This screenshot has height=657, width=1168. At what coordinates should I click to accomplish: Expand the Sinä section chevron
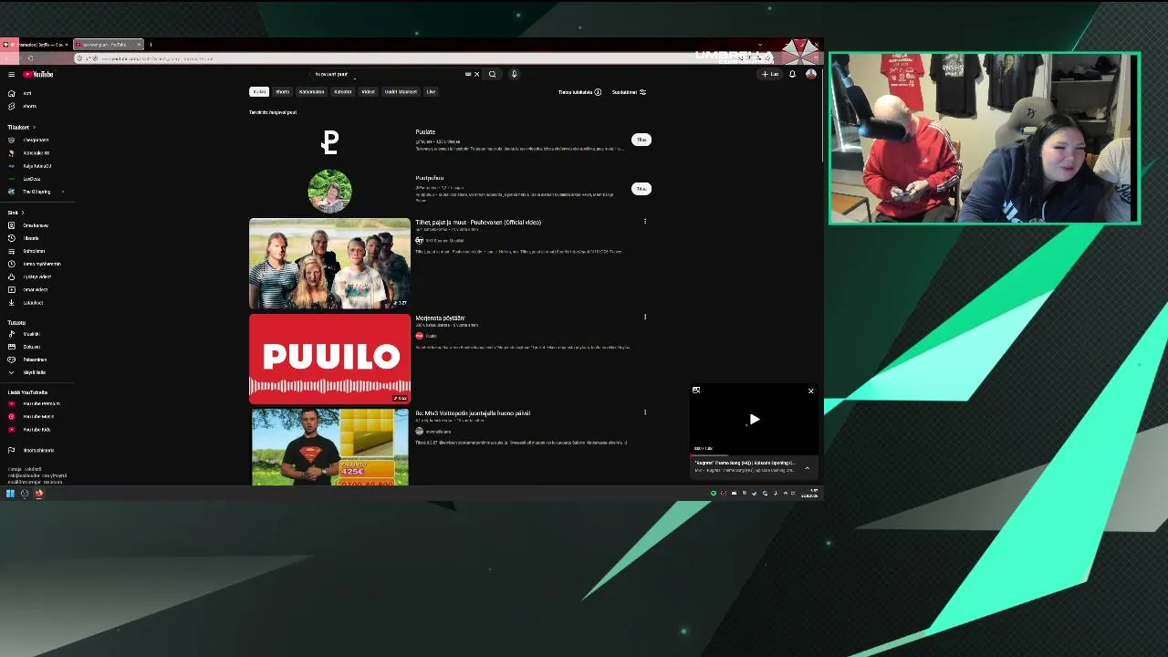pyautogui.click(x=23, y=213)
